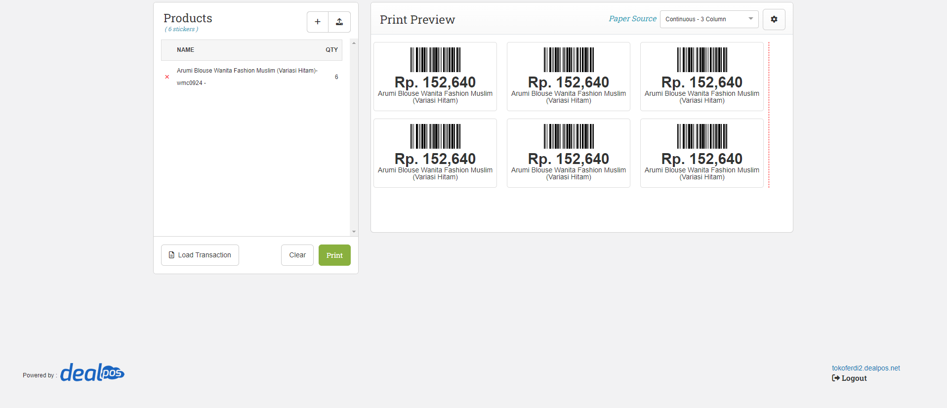Click the QTY column header

pos(331,50)
